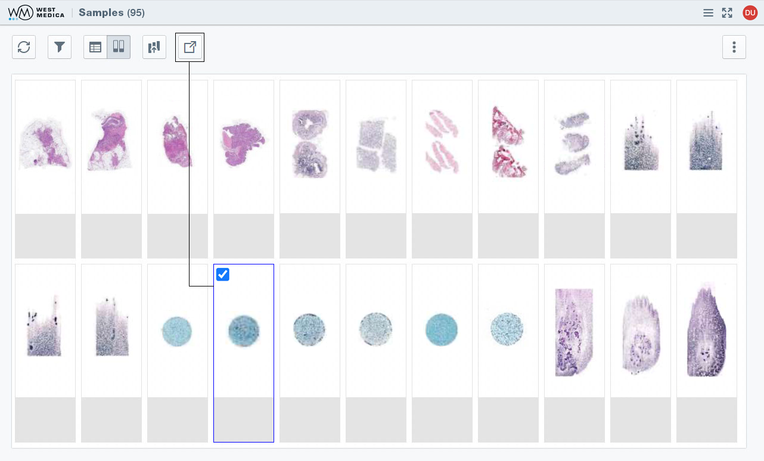Image resolution: width=764 pixels, height=461 pixels.
Task: Select the light blue circular smear slide
Action: click(177, 331)
